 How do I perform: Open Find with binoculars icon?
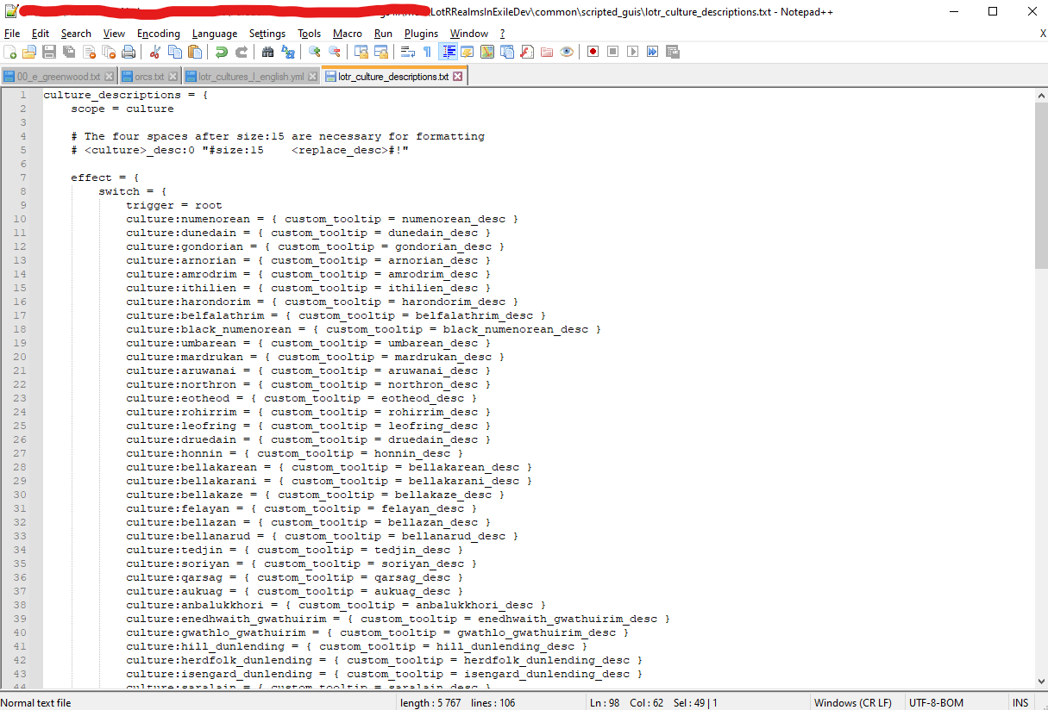click(267, 52)
